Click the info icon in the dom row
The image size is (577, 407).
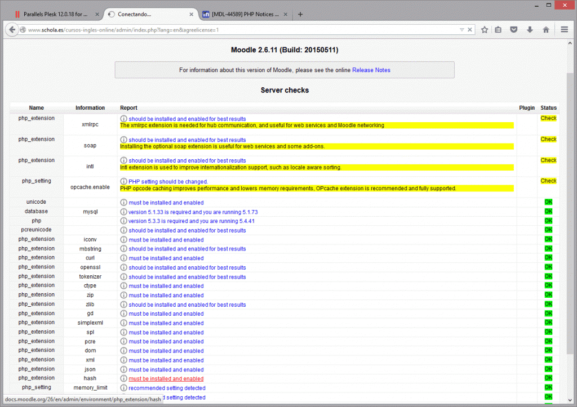(123, 351)
